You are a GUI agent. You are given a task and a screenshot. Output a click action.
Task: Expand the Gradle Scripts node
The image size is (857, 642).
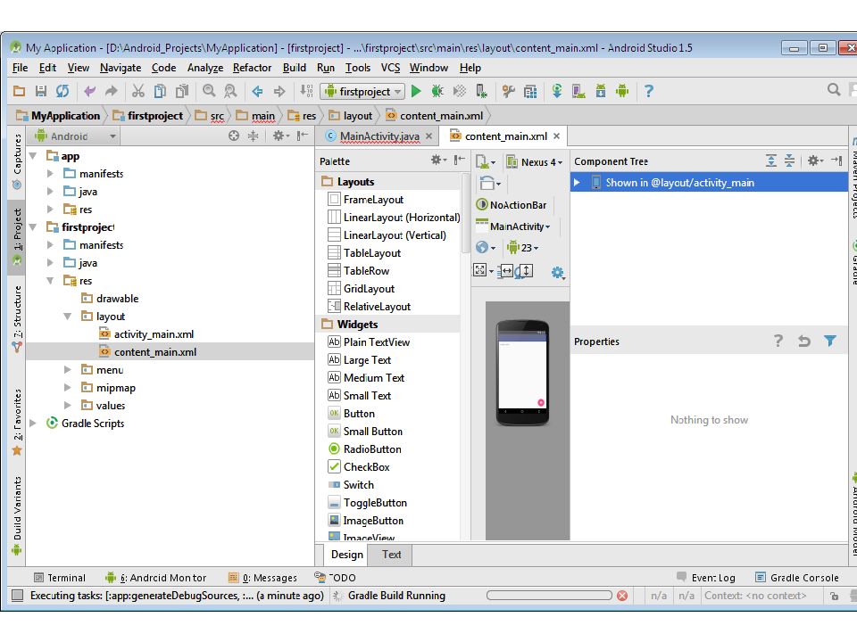point(33,424)
